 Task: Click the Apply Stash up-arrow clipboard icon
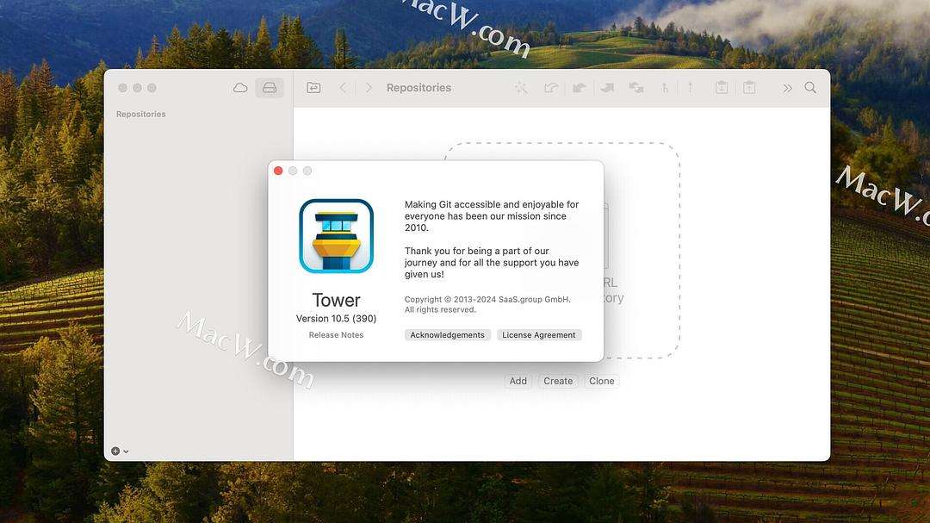(750, 88)
